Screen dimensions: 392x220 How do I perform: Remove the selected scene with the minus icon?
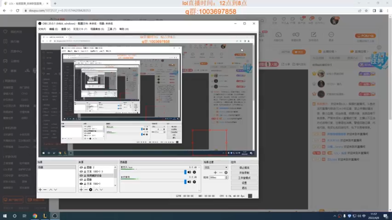click(x=45, y=190)
